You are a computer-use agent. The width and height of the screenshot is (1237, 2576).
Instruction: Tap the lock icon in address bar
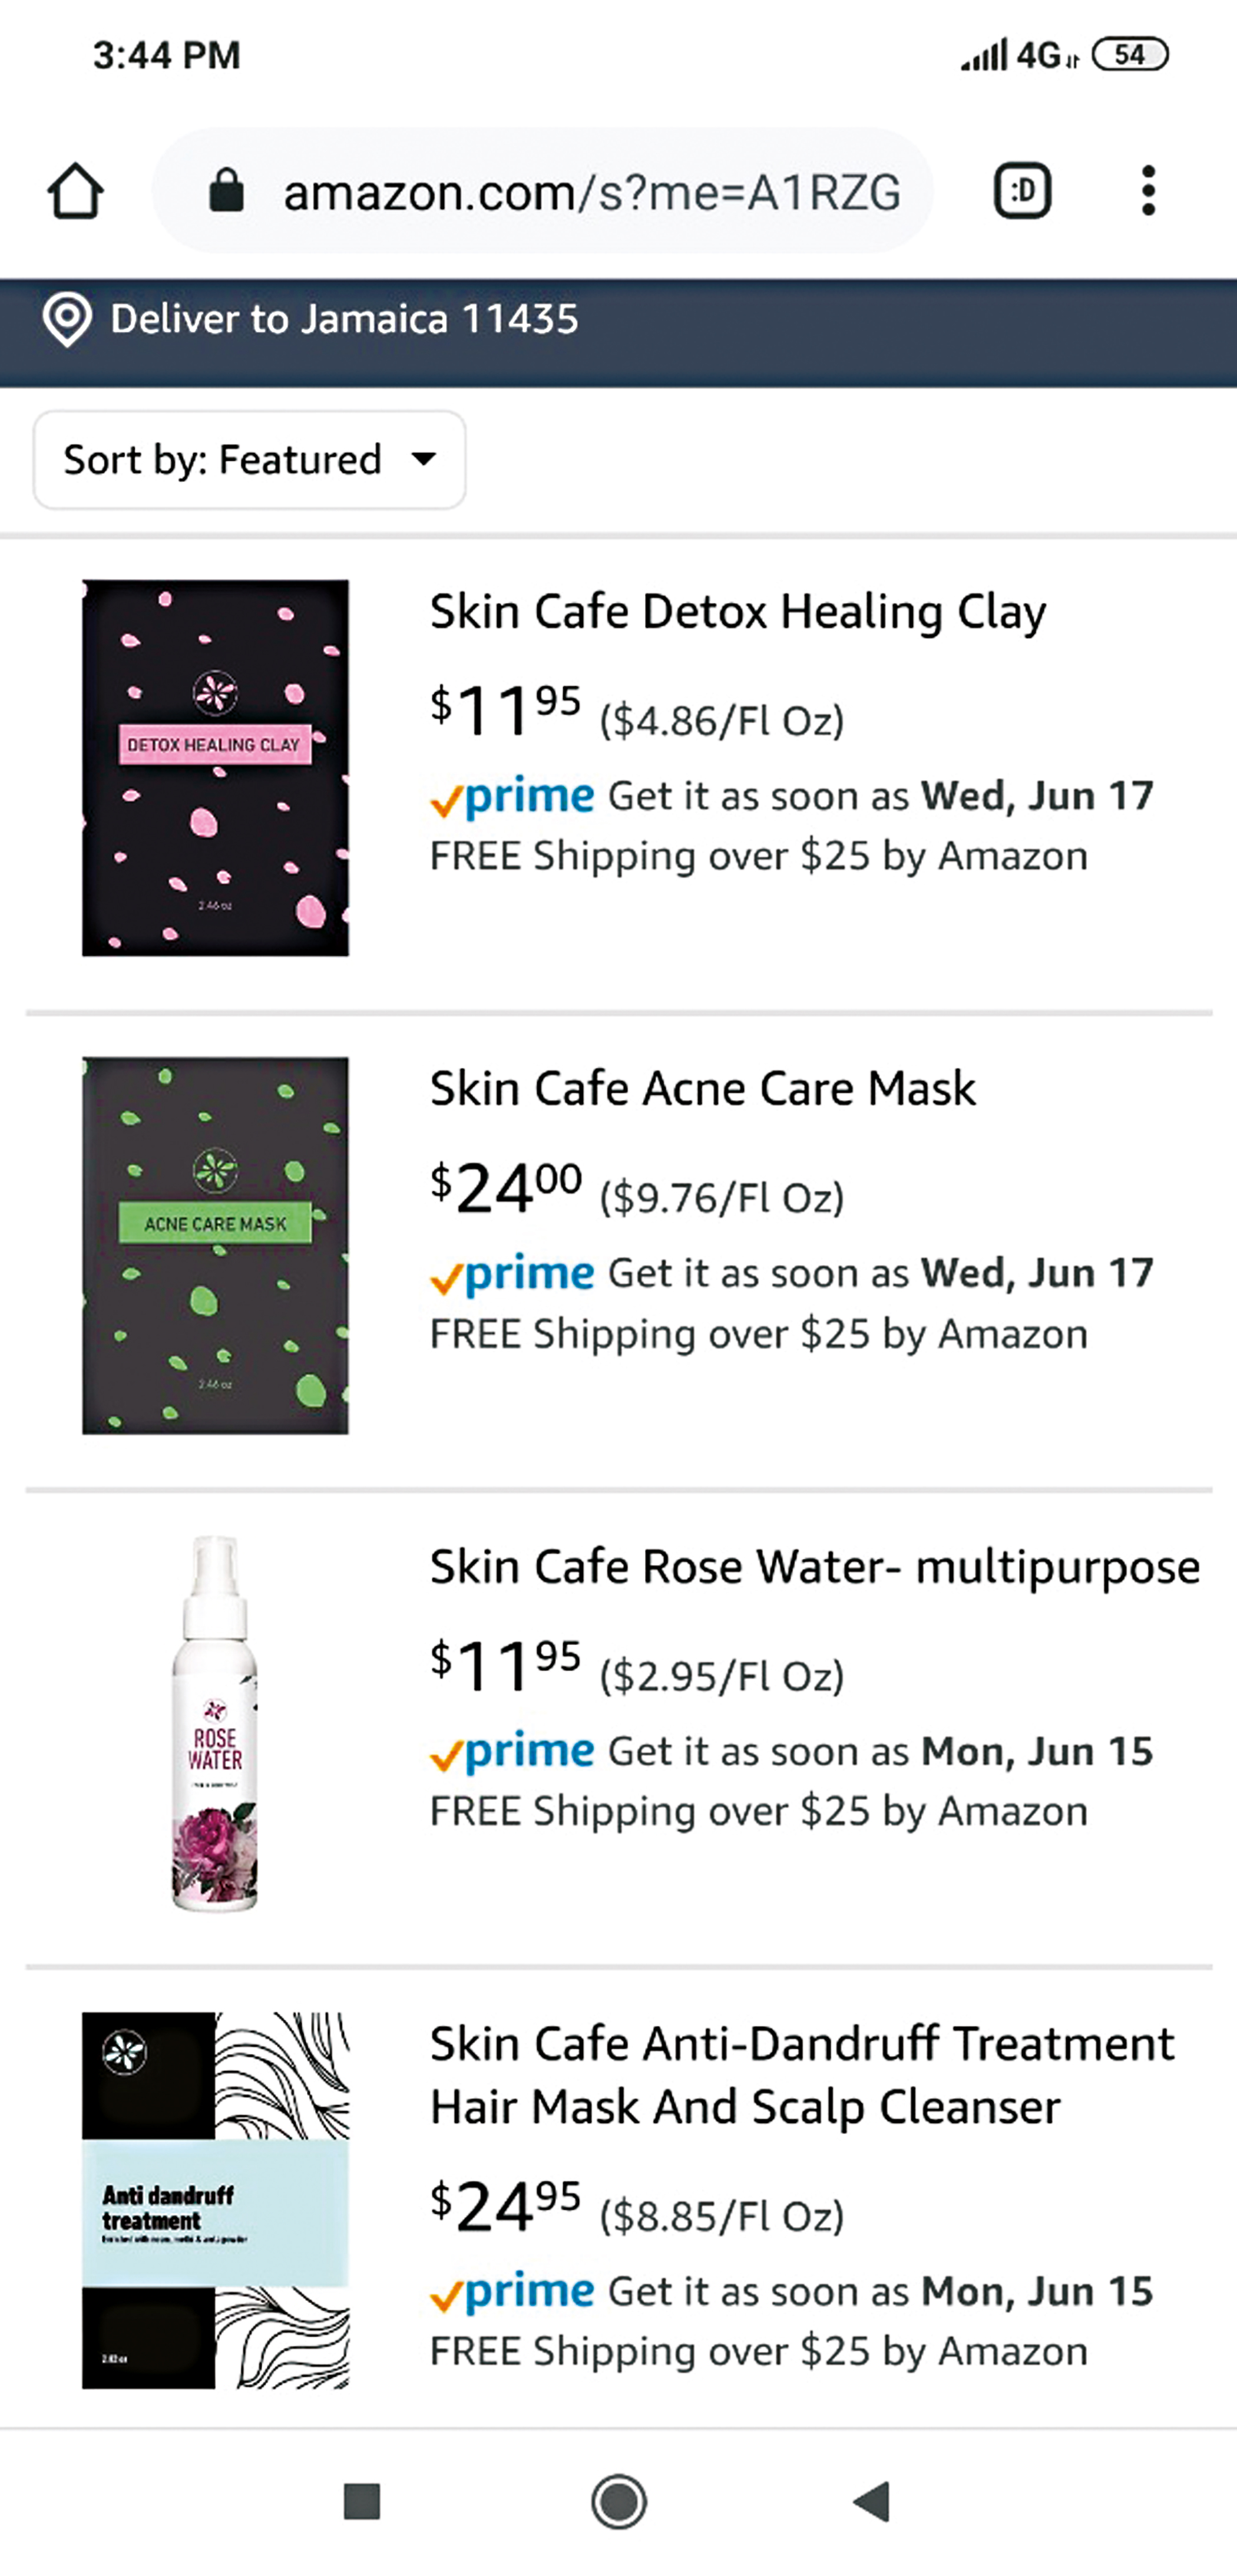pyautogui.click(x=227, y=191)
